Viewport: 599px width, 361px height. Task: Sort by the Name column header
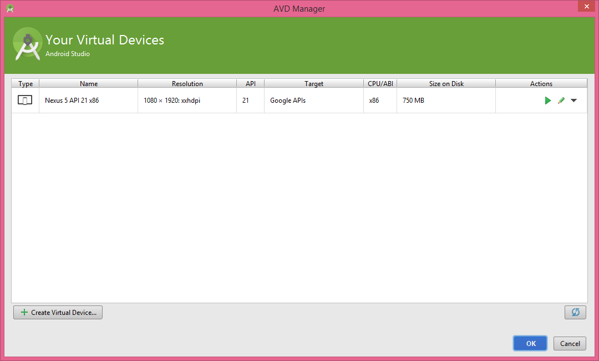89,83
